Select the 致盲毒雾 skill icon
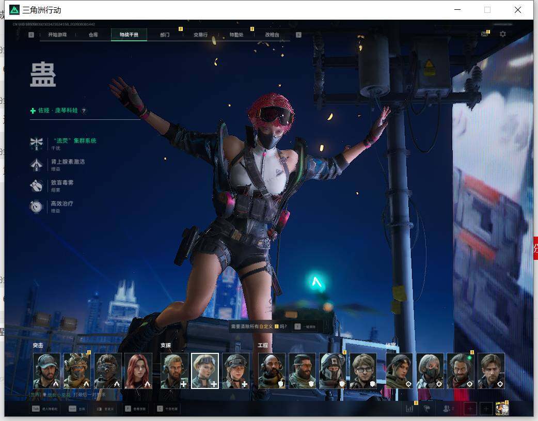The width and height of the screenshot is (538, 421). click(x=36, y=185)
